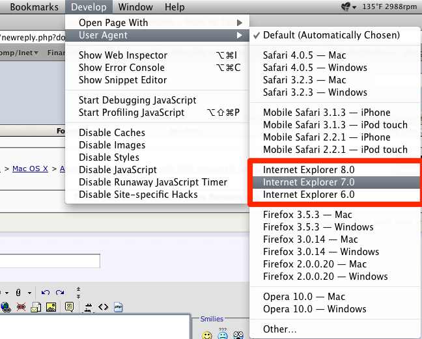
Task: Choose Start Debugging JavaScript
Action: (158, 100)
